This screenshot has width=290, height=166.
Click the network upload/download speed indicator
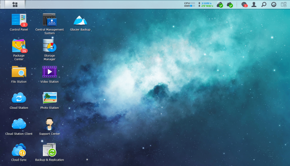(206, 5)
